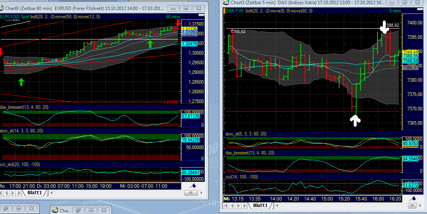Click the small gray handle above Chart9 price axis

click(x=201, y=15)
